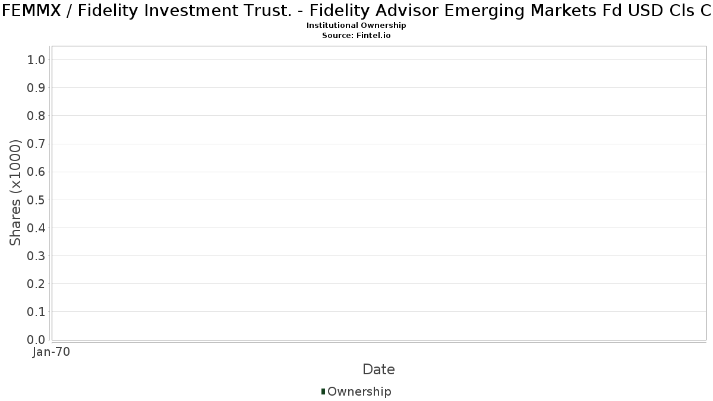Viewport: 713px width, 401px height.
Task: Select the 0.8 y-axis tick label
Action: [x=36, y=116]
